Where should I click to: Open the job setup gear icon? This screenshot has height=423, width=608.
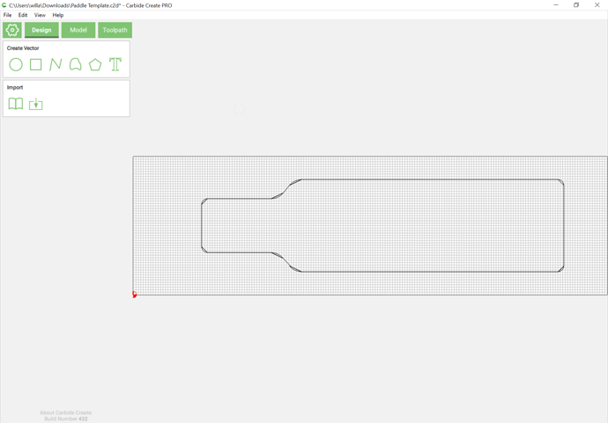click(12, 30)
